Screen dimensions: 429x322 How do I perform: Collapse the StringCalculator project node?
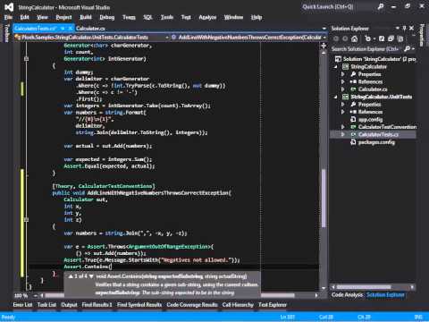click(x=336, y=67)
